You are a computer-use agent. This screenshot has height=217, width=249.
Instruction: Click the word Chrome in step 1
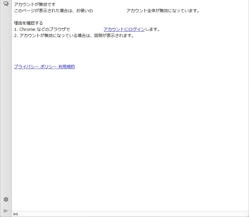click(x=27, y=29)
